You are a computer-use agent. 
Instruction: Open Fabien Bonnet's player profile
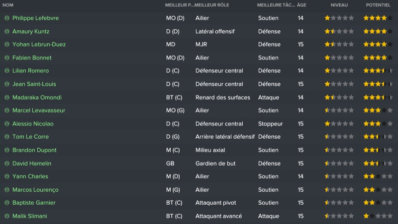pyautogui.click(x=32, y=57)
